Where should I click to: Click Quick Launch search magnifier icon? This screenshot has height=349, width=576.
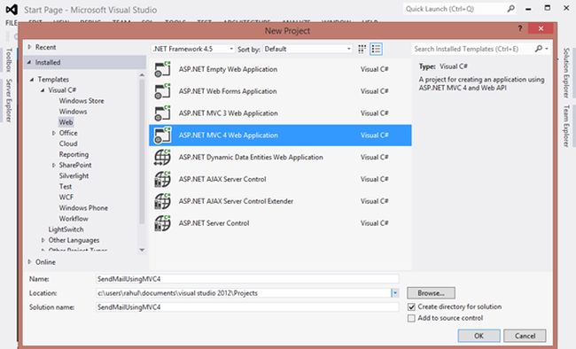click(x=510, y=9)
